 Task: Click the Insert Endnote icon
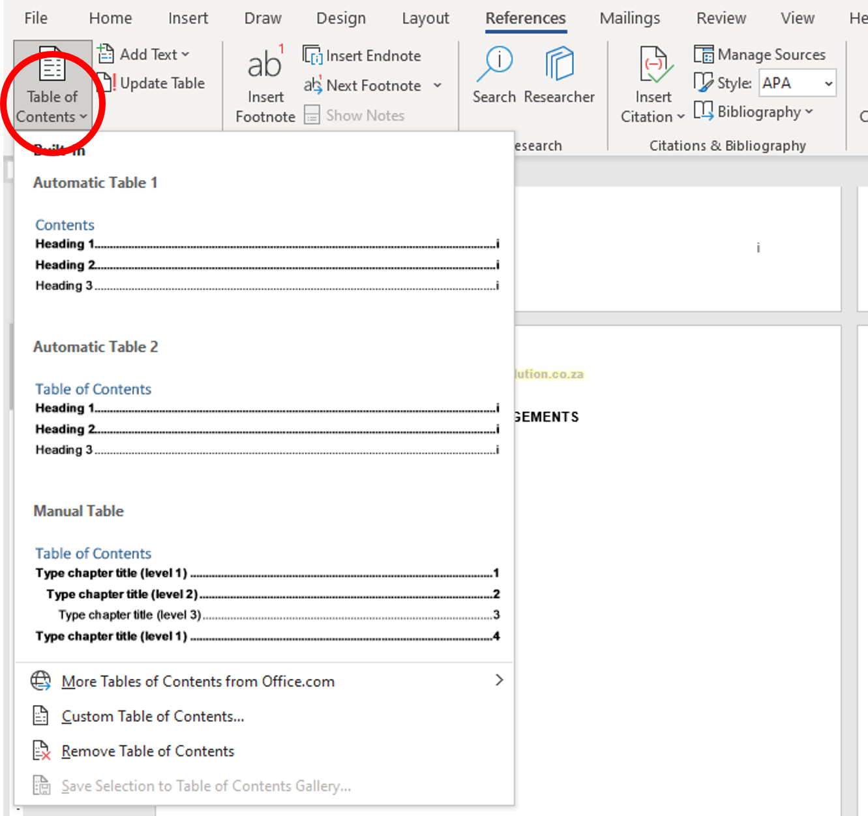(x=312, y=55)
